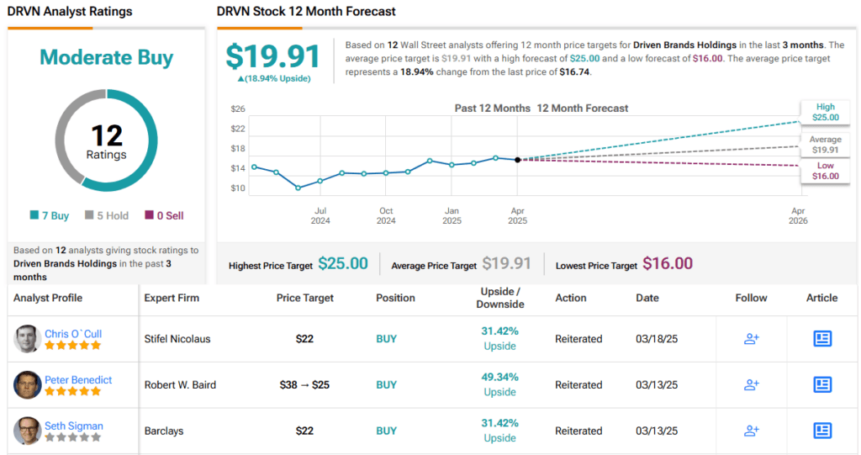
Task: Follow analyst Seth Sigman
Action: coord(751,431)
